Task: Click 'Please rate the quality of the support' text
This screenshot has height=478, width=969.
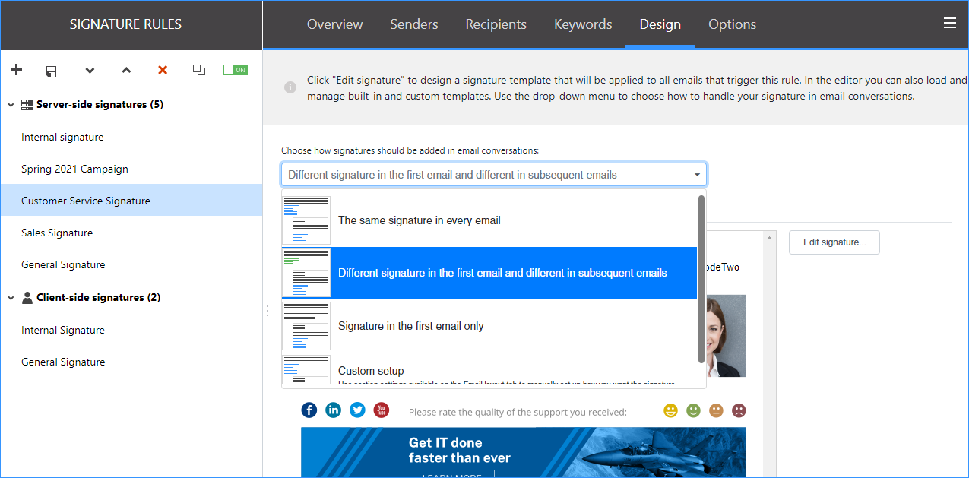Action: click(518, 412)
